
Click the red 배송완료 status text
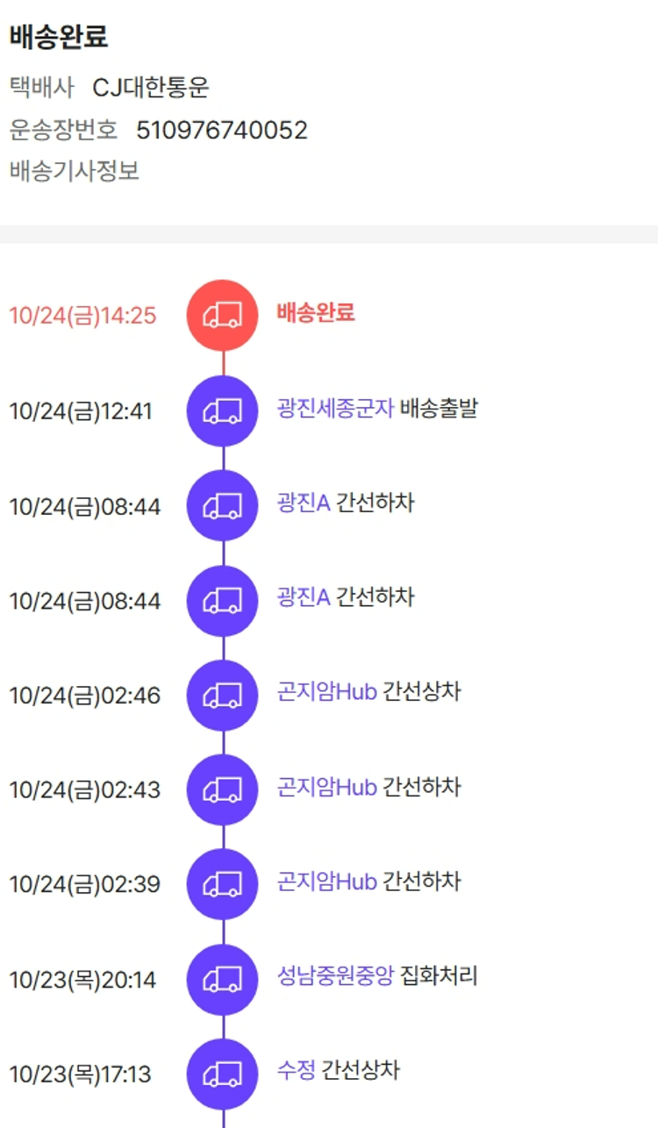(316, 313)
